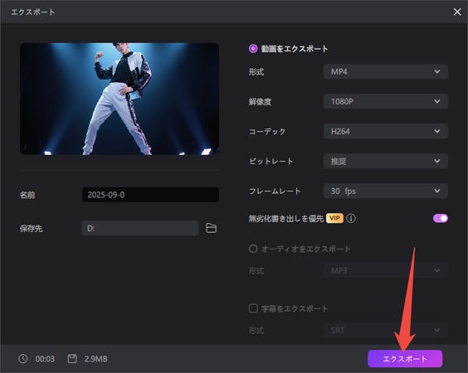Click the エクスポート title in the title bar
The image size is (468, 373).
[x=33, y=12]
